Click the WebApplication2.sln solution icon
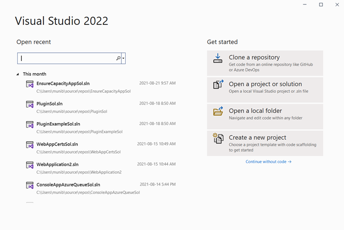 (x=30, y=165)
